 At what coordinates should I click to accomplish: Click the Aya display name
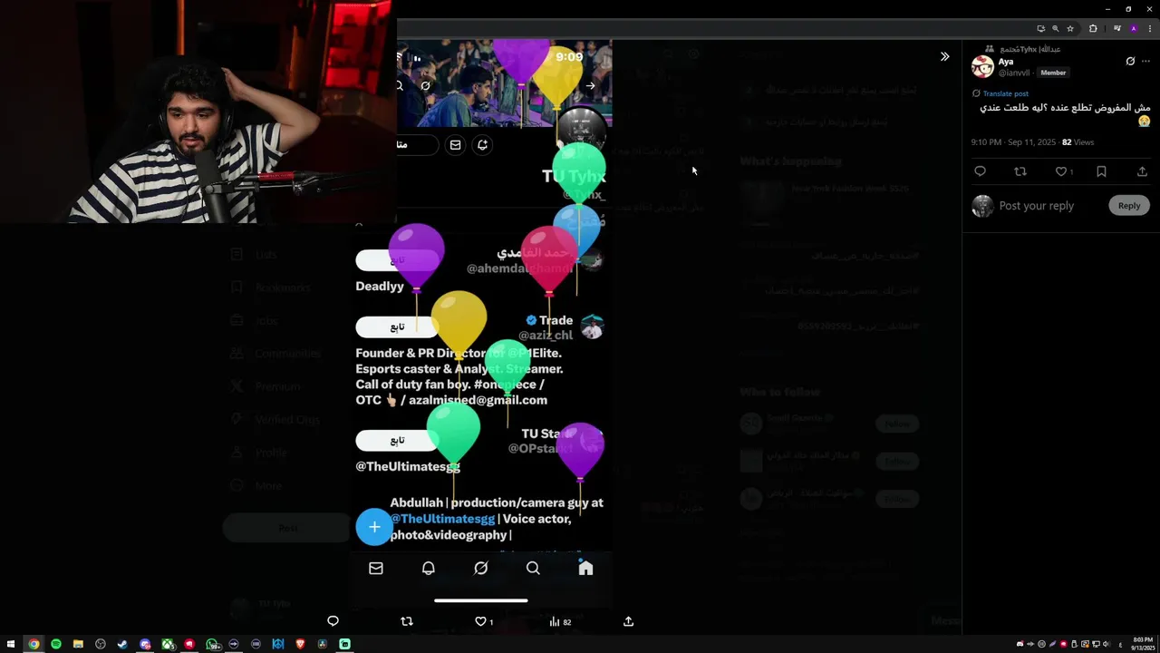1006,62
